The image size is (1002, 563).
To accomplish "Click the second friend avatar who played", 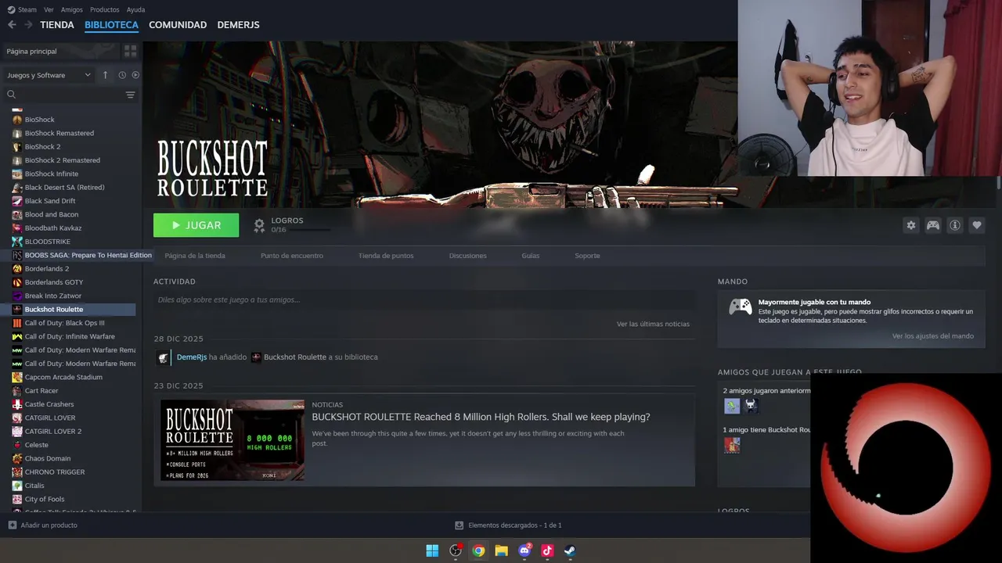I will coord(751,406).
